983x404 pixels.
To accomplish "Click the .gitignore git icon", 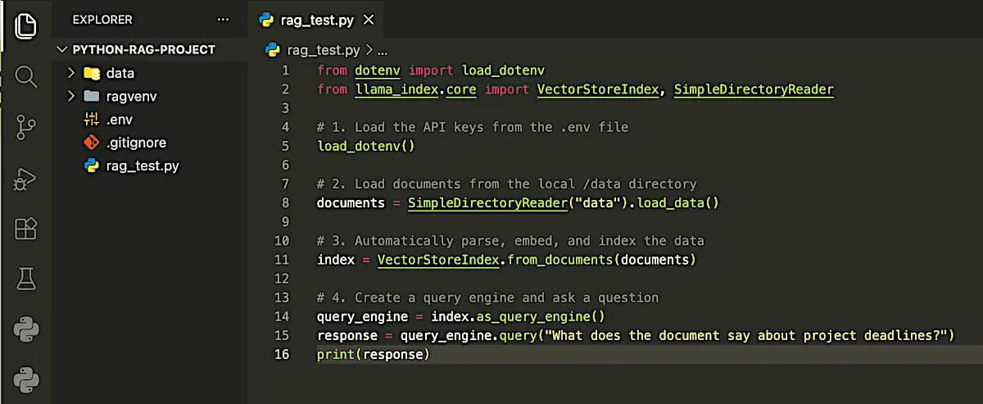I will [92, 143].
